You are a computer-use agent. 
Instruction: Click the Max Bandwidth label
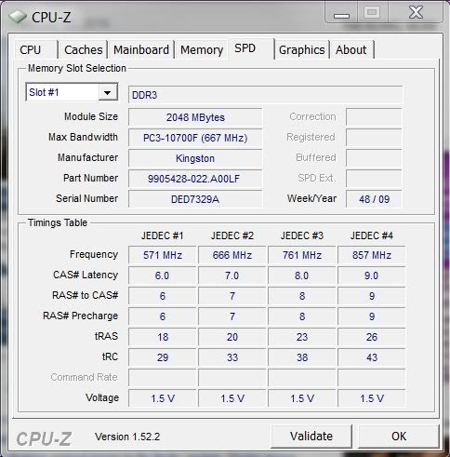pos(83,137)
